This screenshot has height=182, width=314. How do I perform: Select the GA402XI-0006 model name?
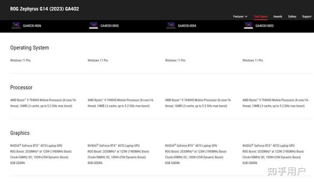(x=32, y=26)
